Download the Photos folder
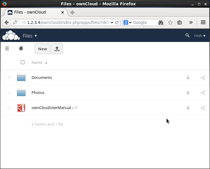 pos(188,92)
